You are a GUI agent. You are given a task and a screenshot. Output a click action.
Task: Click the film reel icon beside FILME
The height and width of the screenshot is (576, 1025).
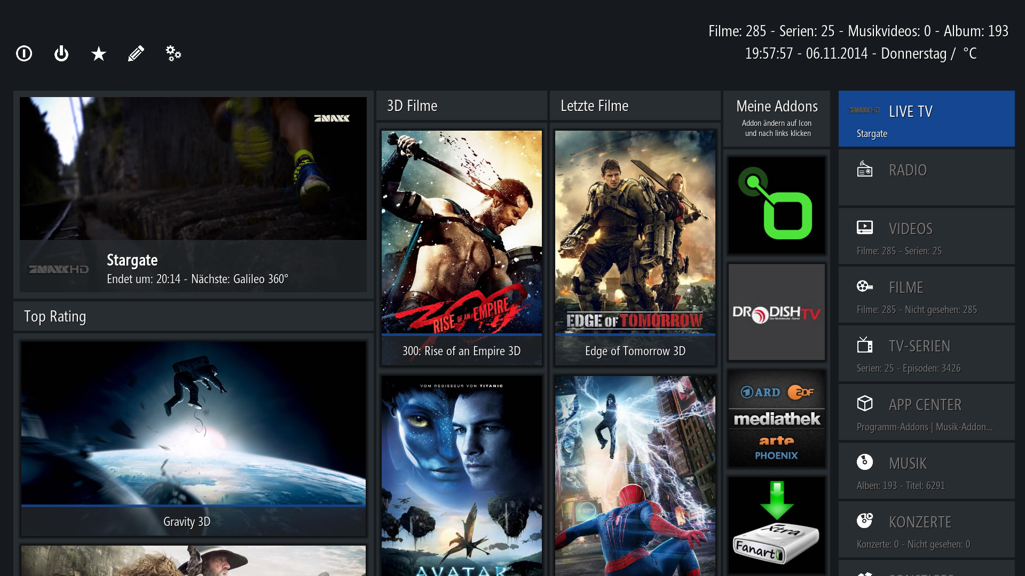865,286
